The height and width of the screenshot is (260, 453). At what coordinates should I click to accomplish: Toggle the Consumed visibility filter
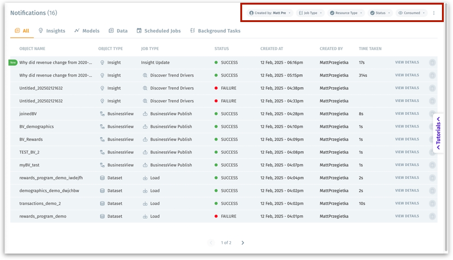412,13
